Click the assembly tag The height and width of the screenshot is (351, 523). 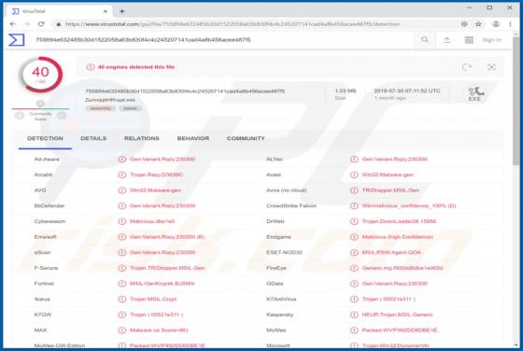[x=101, y=108]
